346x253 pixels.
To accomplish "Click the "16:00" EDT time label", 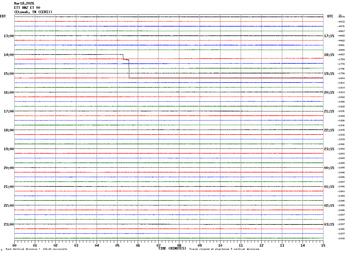I will 9,93.
